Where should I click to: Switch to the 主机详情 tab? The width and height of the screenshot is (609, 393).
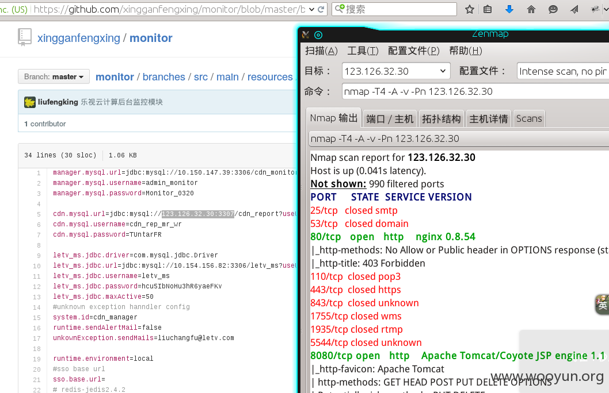point(488,118)
